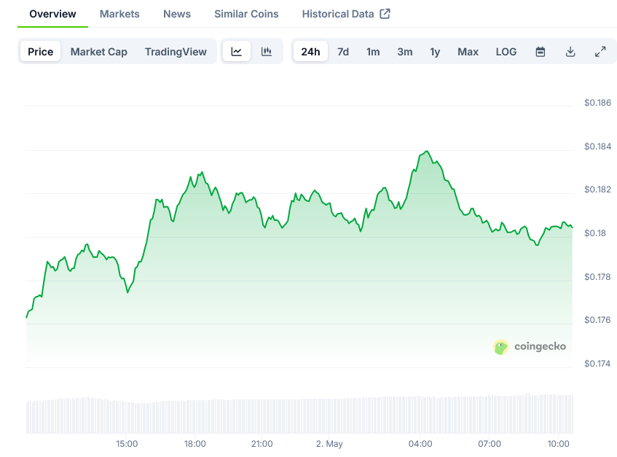The width and height of the screenshot is (617, 457).
Task: Select the Price chart mode
Action: tap(41, 52)
